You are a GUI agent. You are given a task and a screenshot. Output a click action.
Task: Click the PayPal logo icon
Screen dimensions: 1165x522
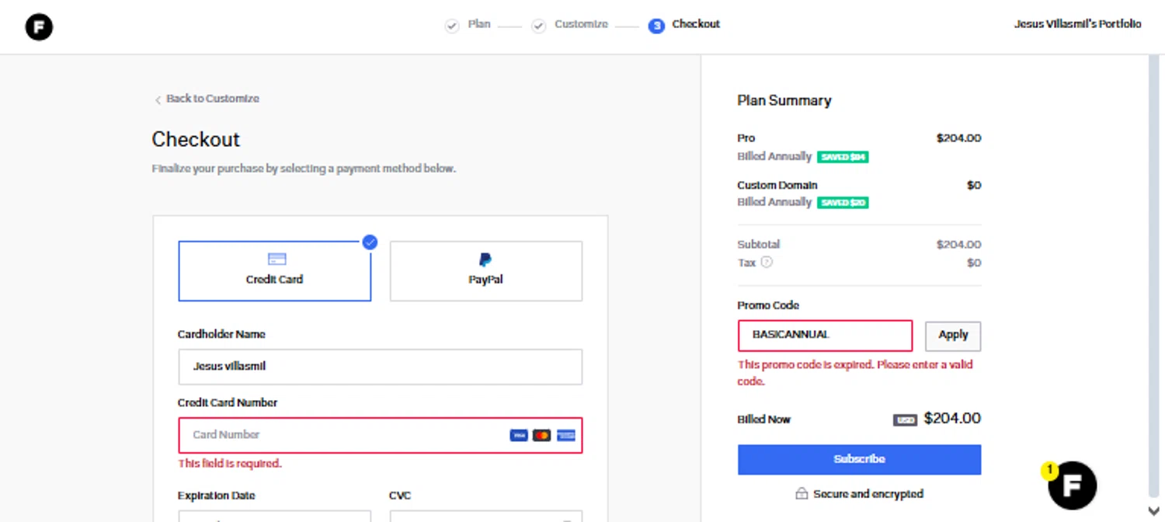click(x=485, y=259)
